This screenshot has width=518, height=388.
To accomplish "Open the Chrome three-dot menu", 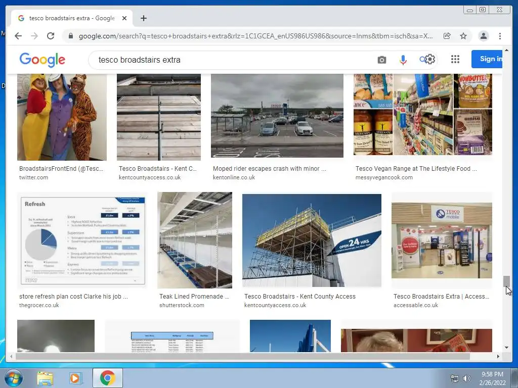I will click(500, 36).
